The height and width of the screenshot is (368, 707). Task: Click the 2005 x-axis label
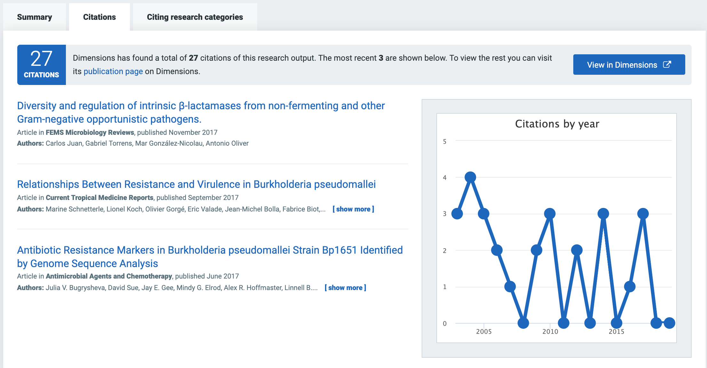click(x=484, y=332)
